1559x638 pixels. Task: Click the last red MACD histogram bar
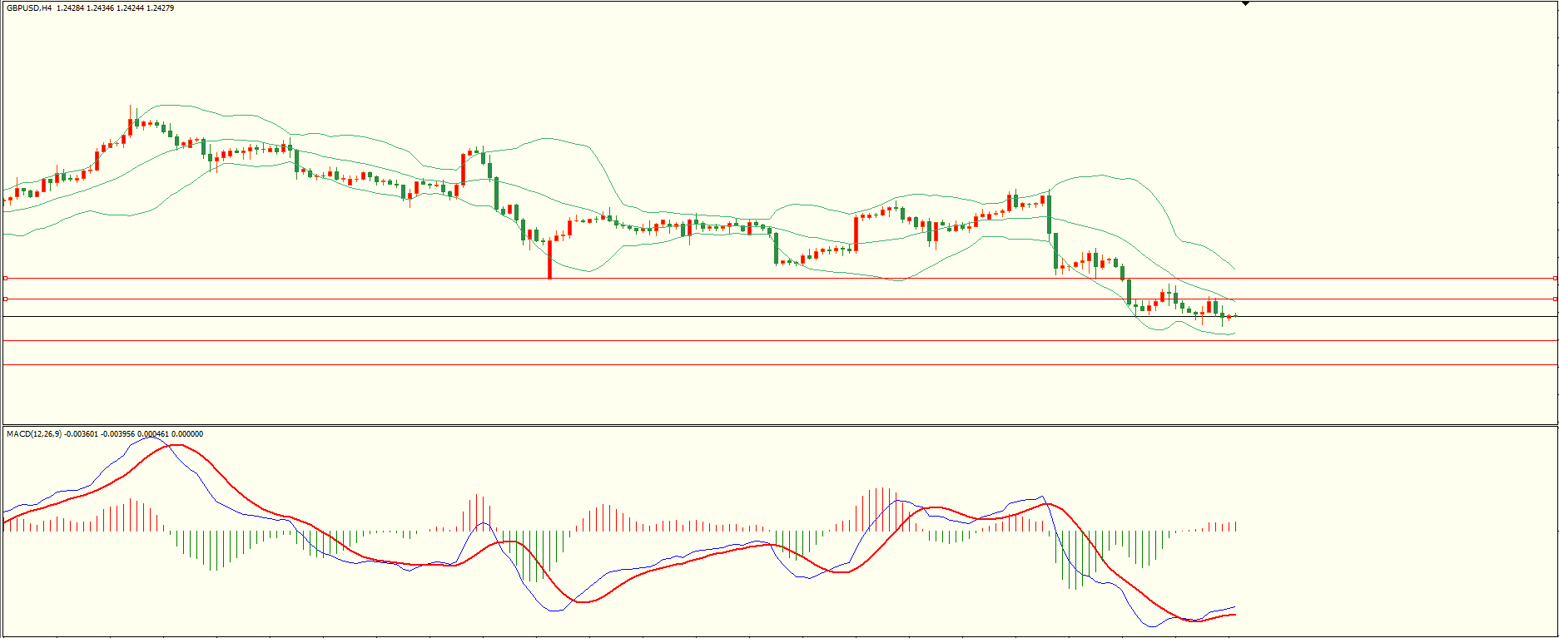pos(1236,527)
